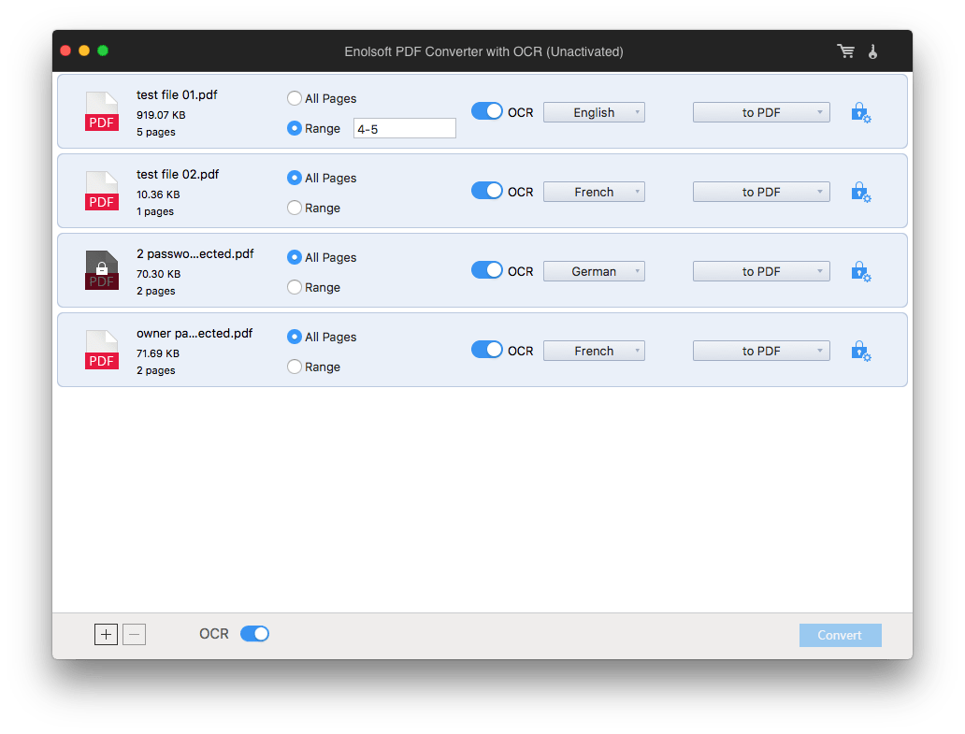The height and width of the screenshot is (734, 965).
Task: Click the activation key icon
Action: tap(872, 51)
